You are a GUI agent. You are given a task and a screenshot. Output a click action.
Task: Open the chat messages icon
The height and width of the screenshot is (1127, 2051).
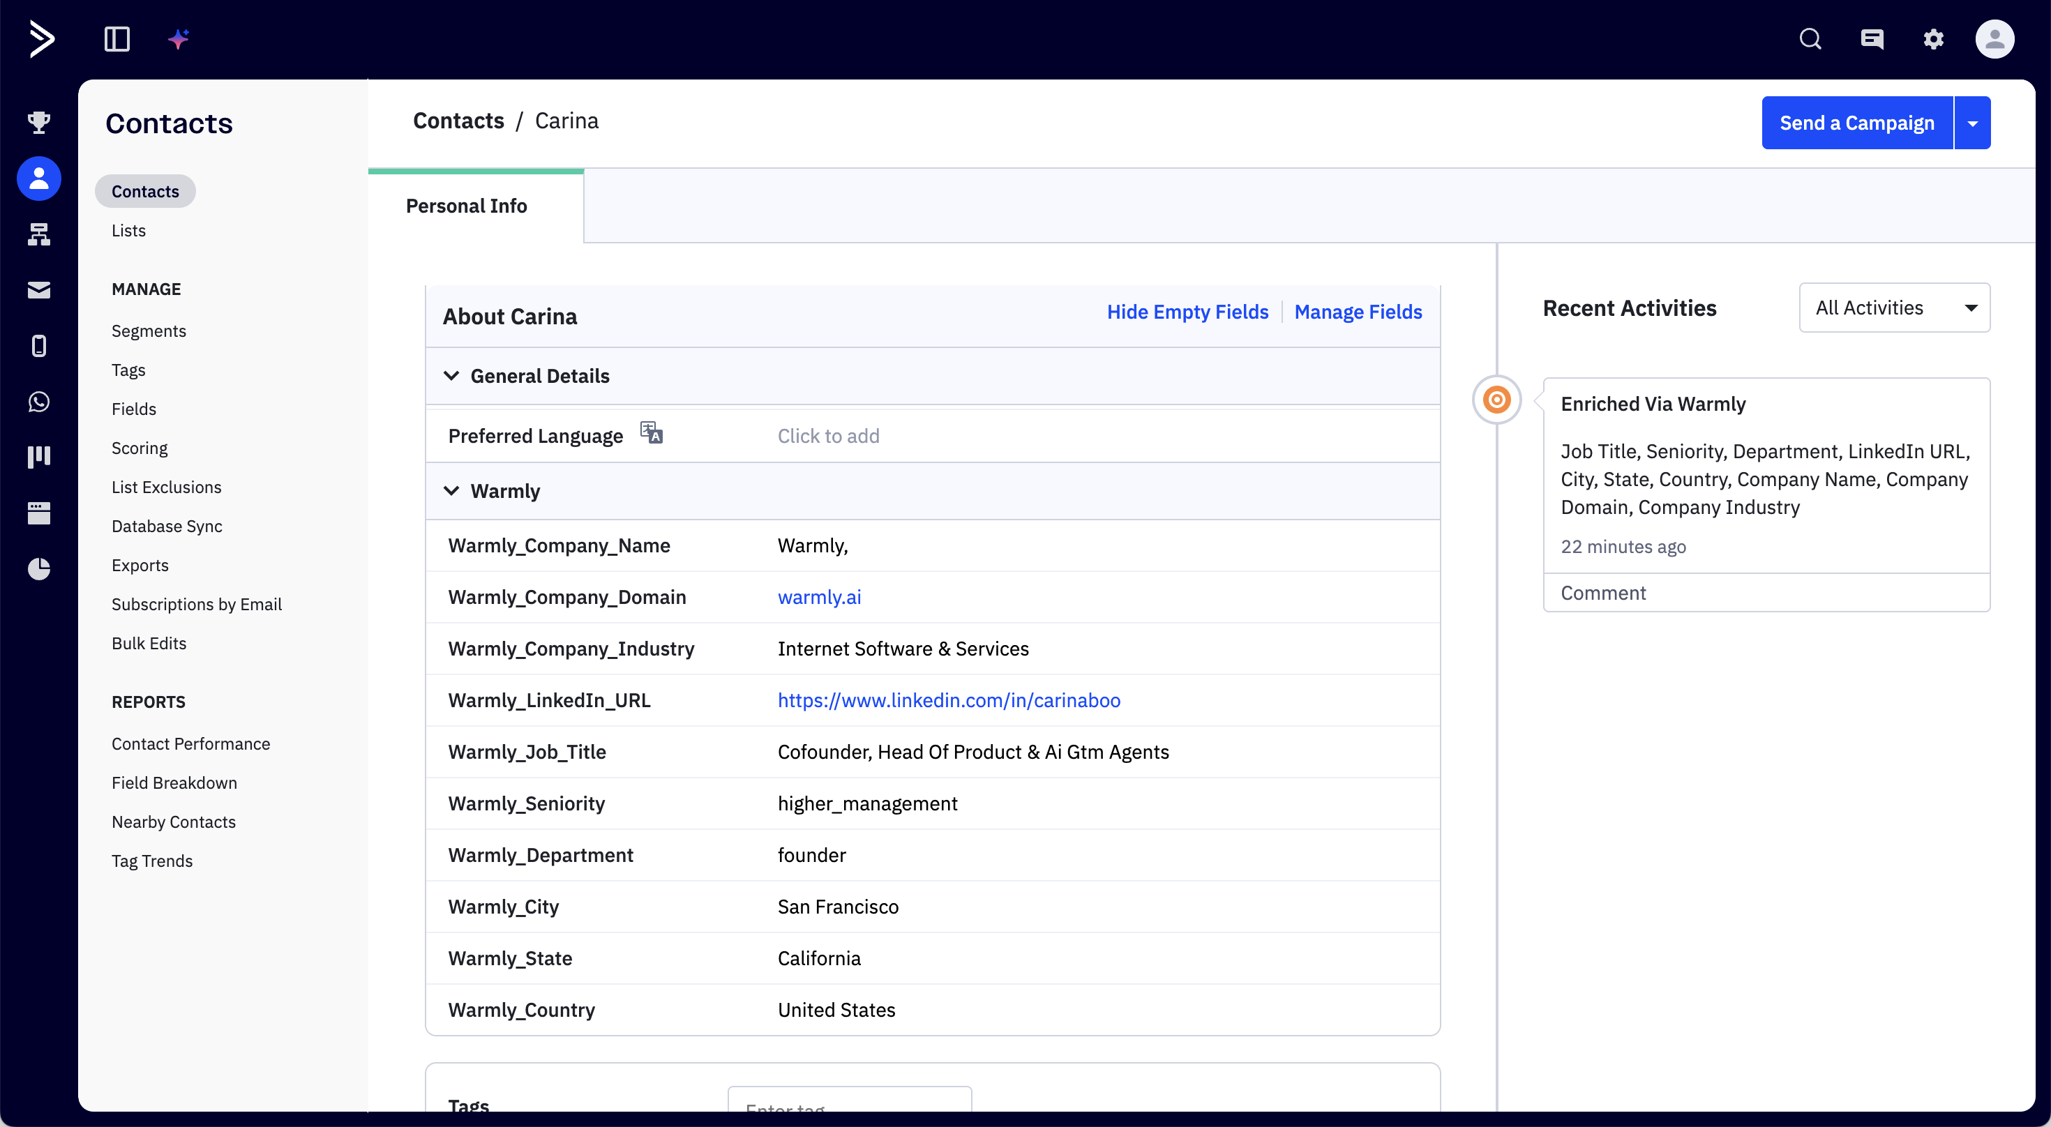coord(1872,39)
